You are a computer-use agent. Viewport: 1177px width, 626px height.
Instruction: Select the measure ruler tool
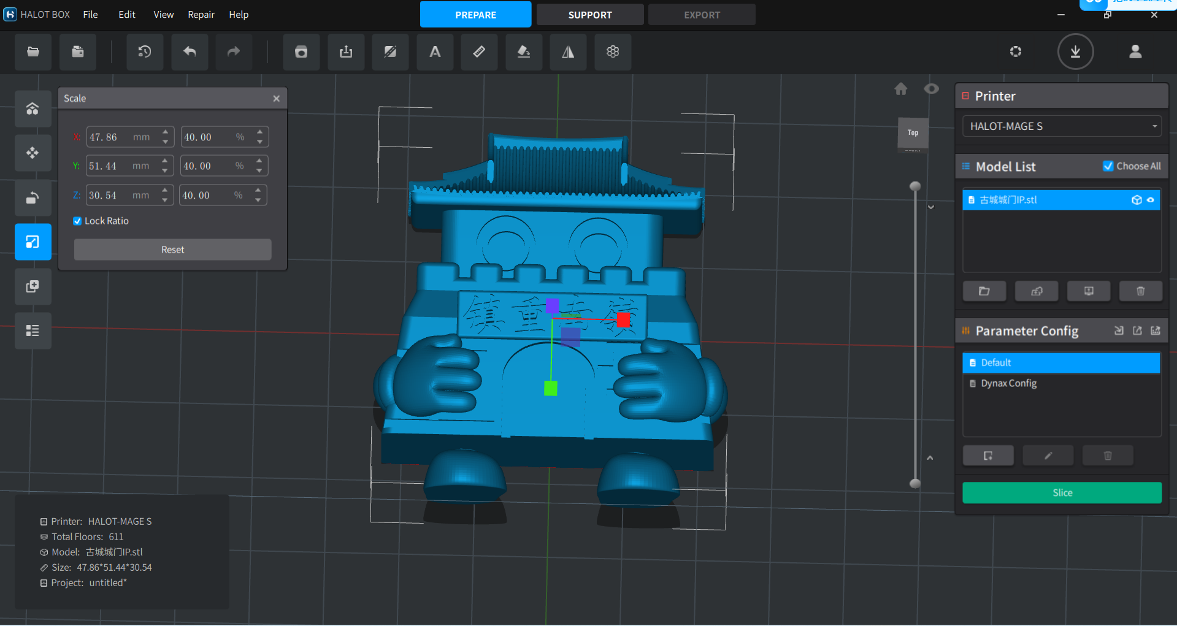coord(479,52)
